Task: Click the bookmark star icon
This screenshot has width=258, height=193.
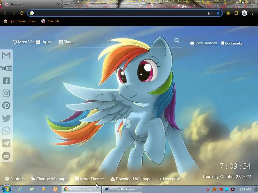Action: [x=218, y=13]
